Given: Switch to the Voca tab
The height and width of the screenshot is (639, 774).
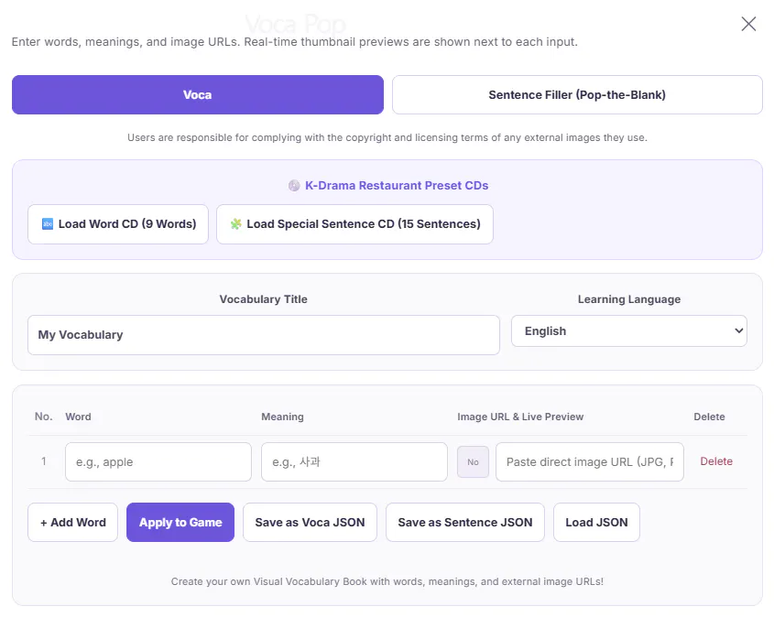Looking at the screenshot, I should 198,94.
